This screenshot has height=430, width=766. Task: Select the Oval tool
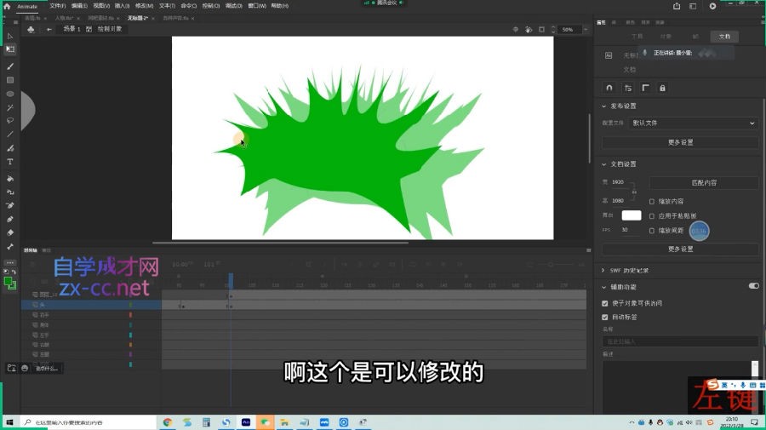[9, 94]
